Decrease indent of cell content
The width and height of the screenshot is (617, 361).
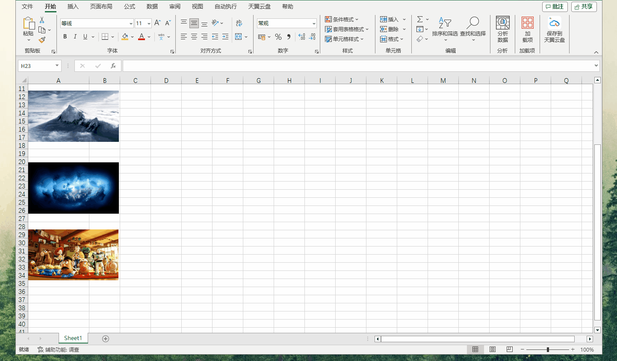[x=215, y=37]
